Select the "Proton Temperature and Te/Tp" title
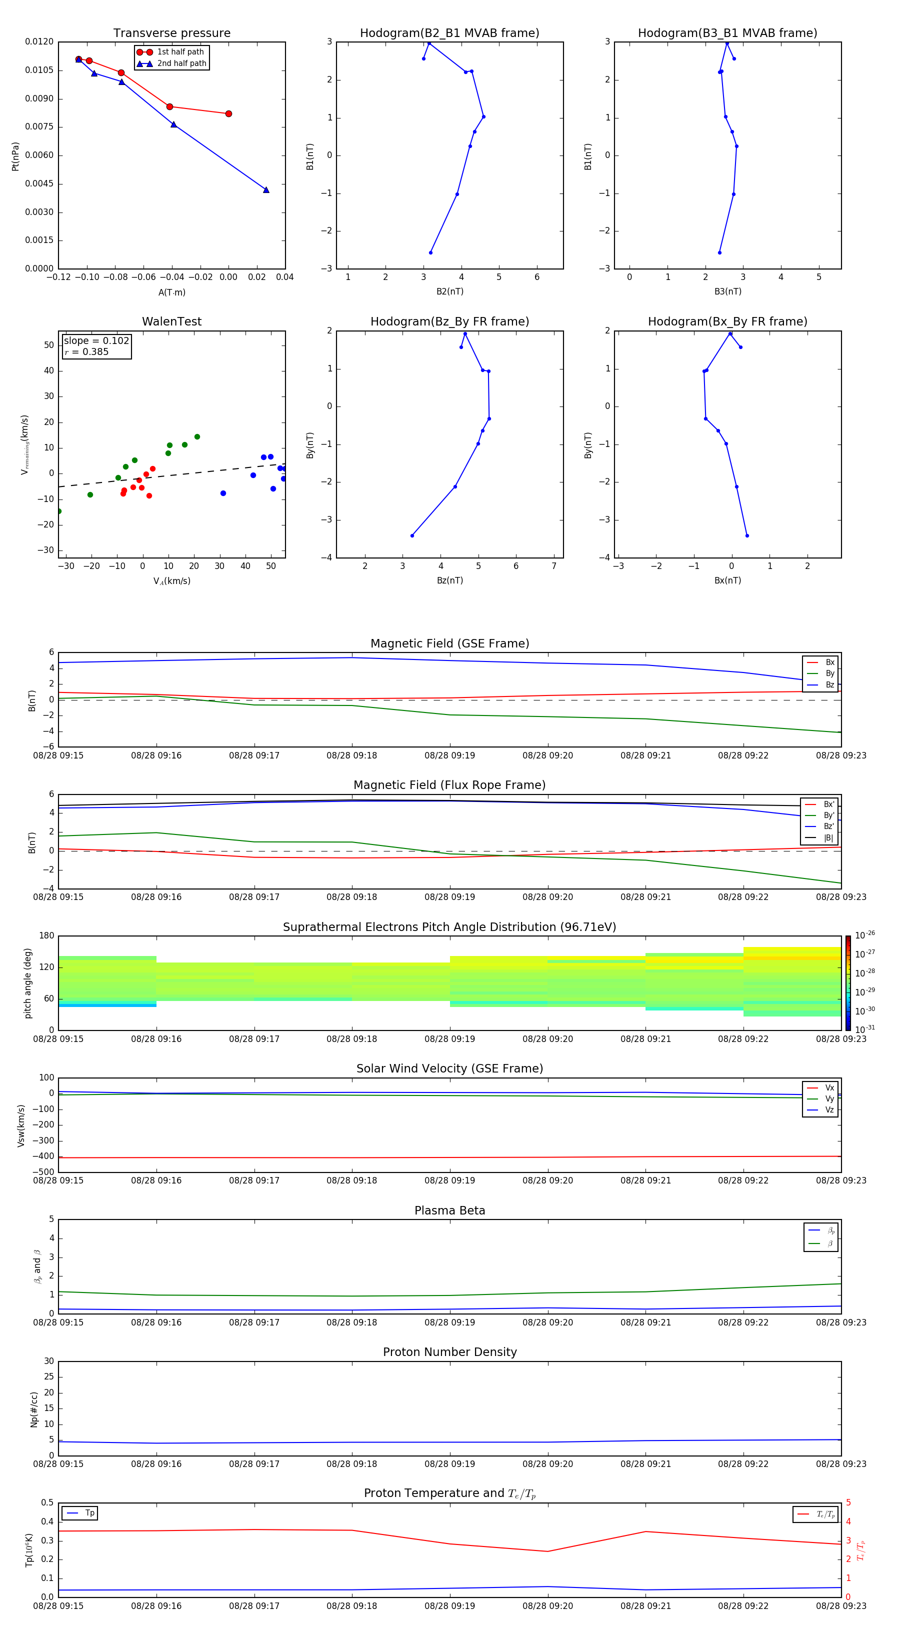The width and height of the screenshot is (900, 1650). (x=449, y=1493)
